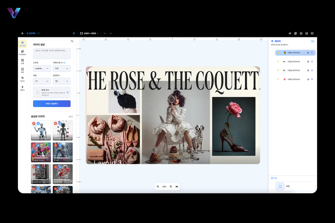Click the 28% zoom level value

[164, 186]
